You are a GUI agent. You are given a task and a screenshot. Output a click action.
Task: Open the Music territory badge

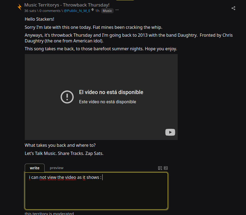[107, 11]
